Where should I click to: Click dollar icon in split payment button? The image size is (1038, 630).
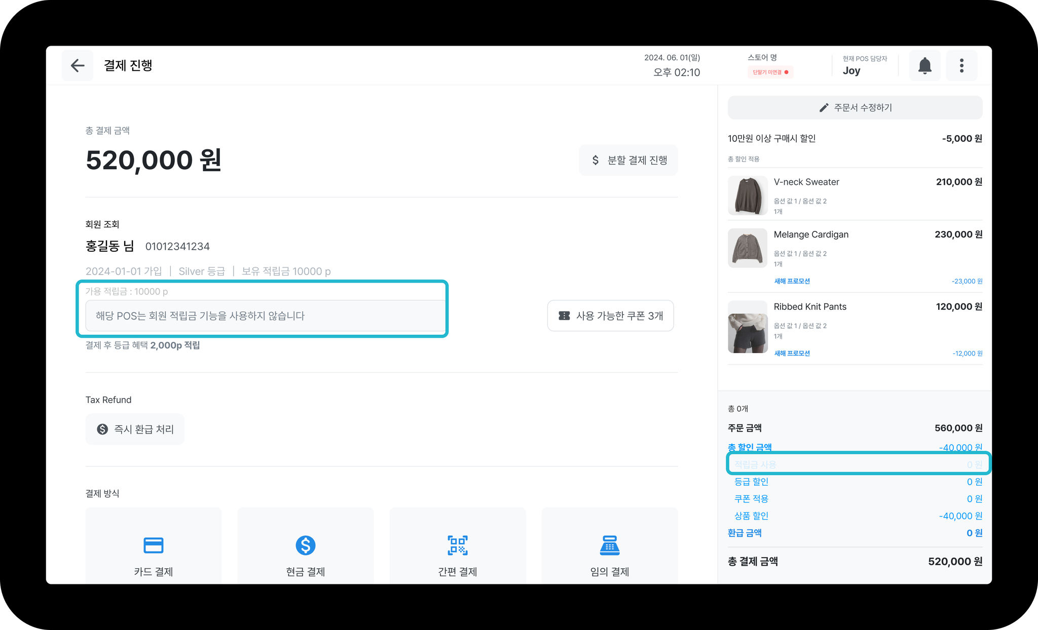point(596,160)
